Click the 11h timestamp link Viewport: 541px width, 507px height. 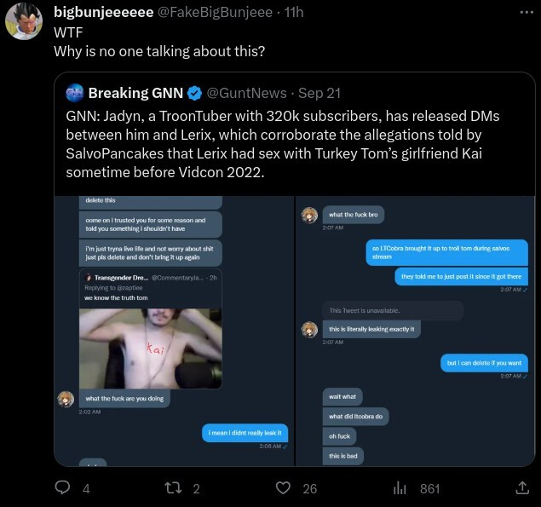pyautogui.click(x=294, y=13)
